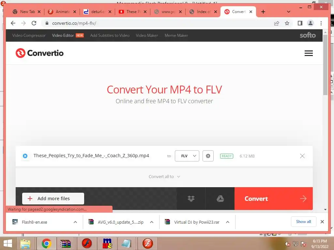The height and width of the screenshot is (250, 334).
Task: Add file from Google Drive
Action: (220, 199)
